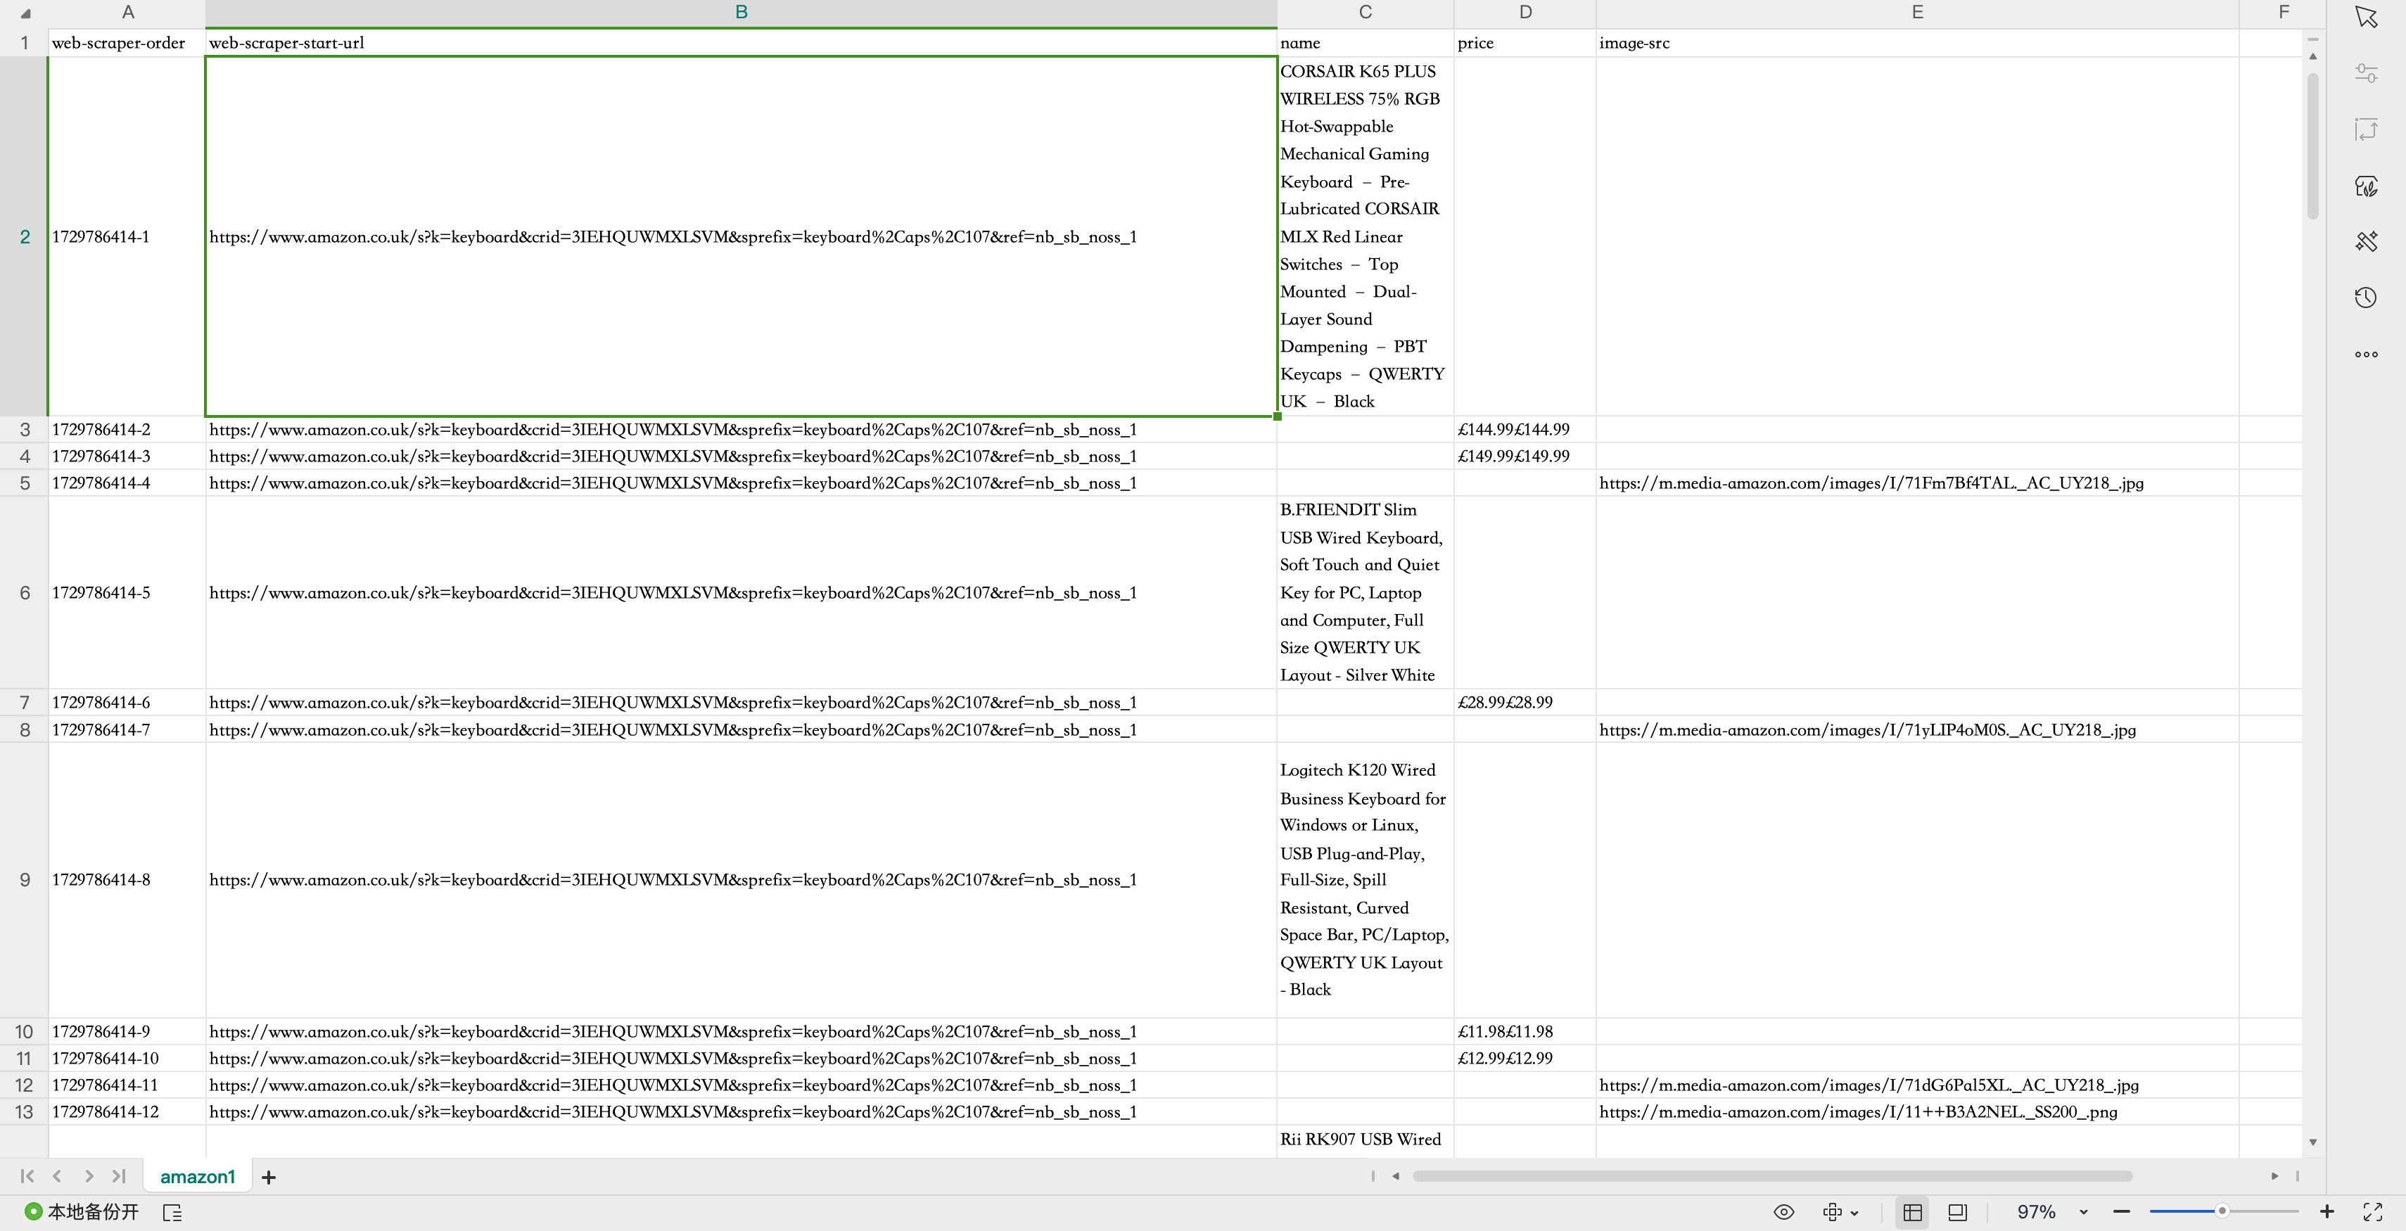Click the zoom out minus button

(2121, 1211)
